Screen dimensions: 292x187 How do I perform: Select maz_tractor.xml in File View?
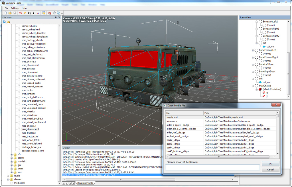(x=30, y=136)
